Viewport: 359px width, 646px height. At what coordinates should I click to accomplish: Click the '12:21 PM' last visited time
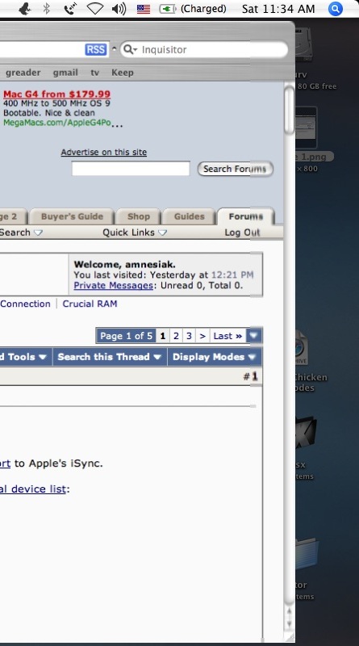coord(232,275)
